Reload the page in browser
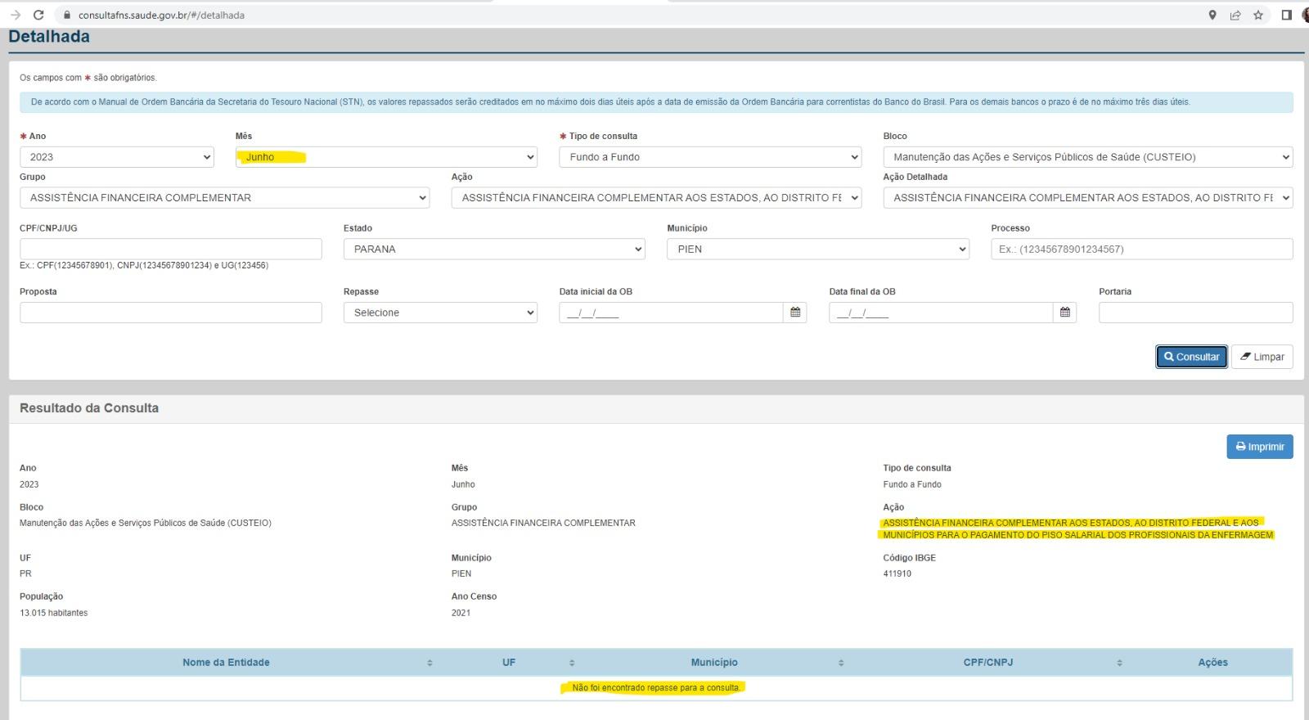Viewport: 1309px width, 720px height. pyautogui.click(x=38, y=15)
